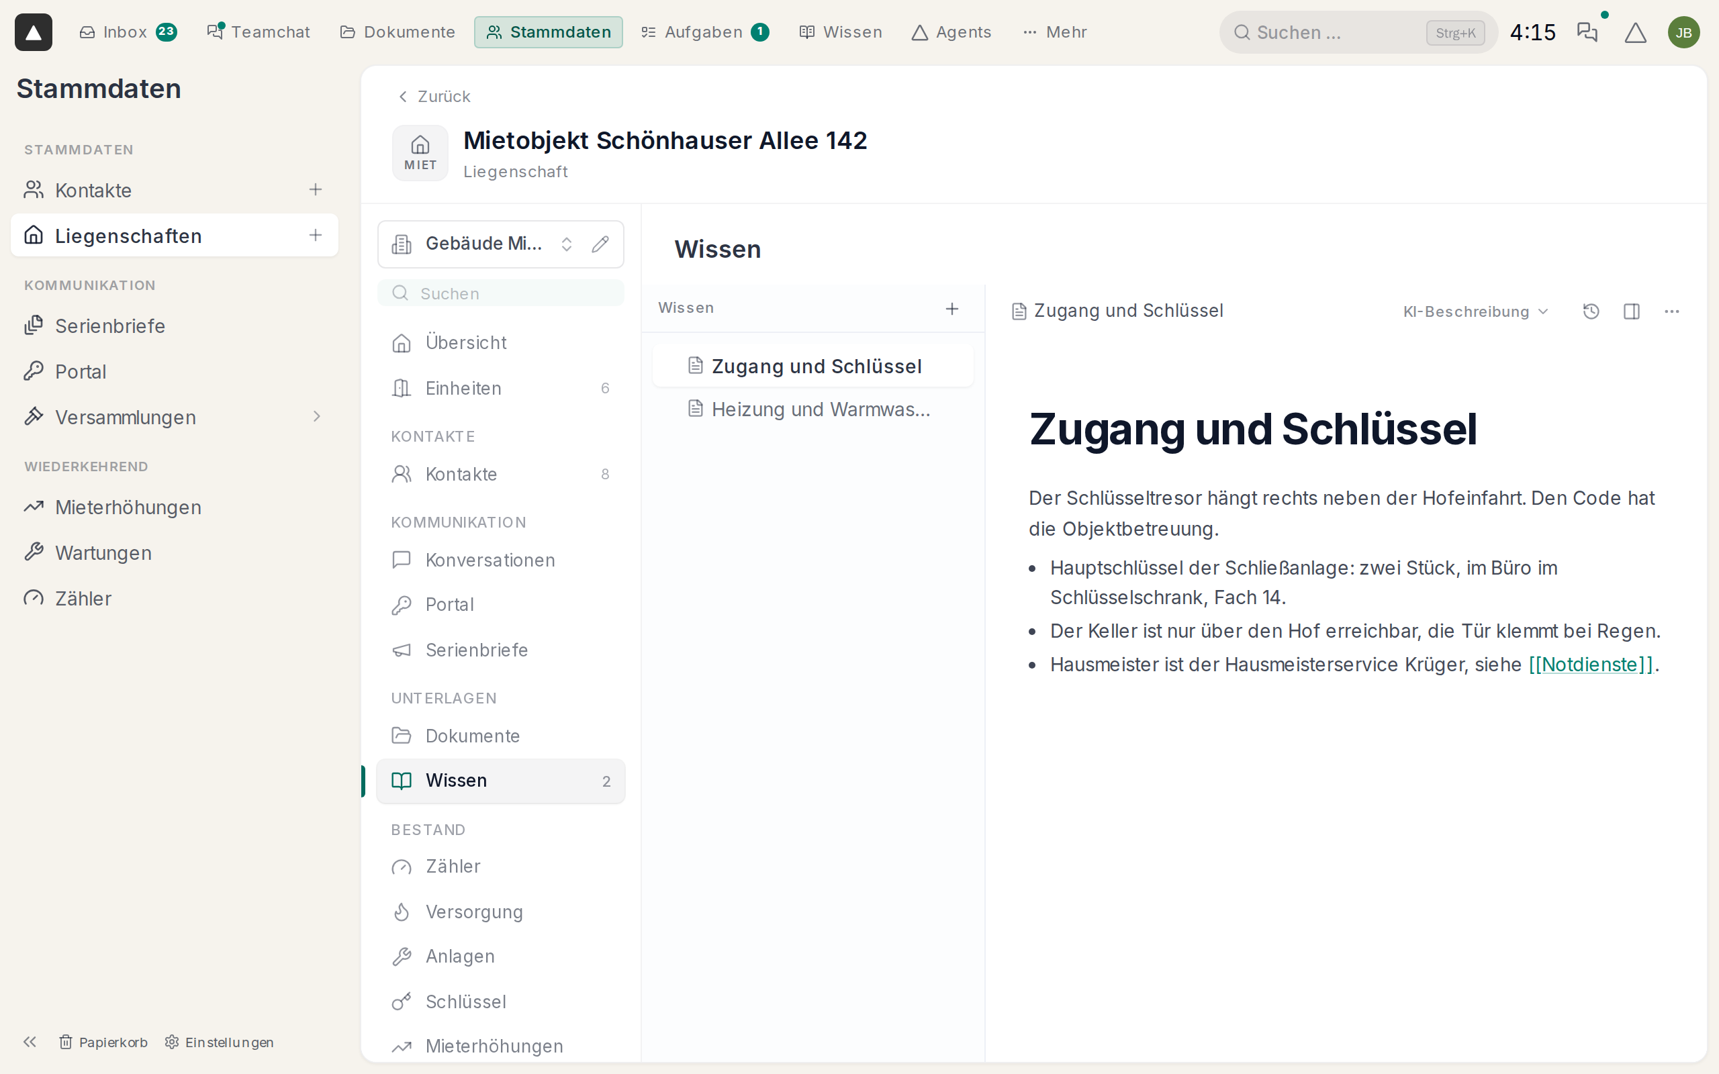
Task: Open the JB user avatar
Action: click(x=1683, y=33)
